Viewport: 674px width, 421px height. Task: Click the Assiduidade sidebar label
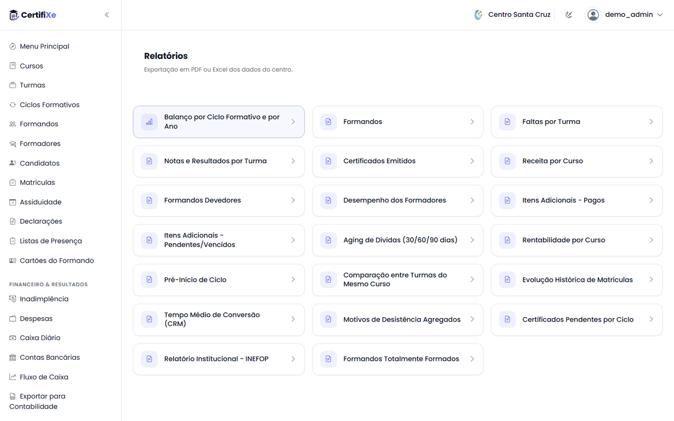[x=40, y=202]
